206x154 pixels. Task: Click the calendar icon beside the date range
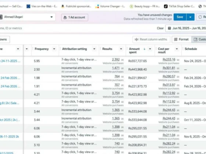tap(169, 28)
